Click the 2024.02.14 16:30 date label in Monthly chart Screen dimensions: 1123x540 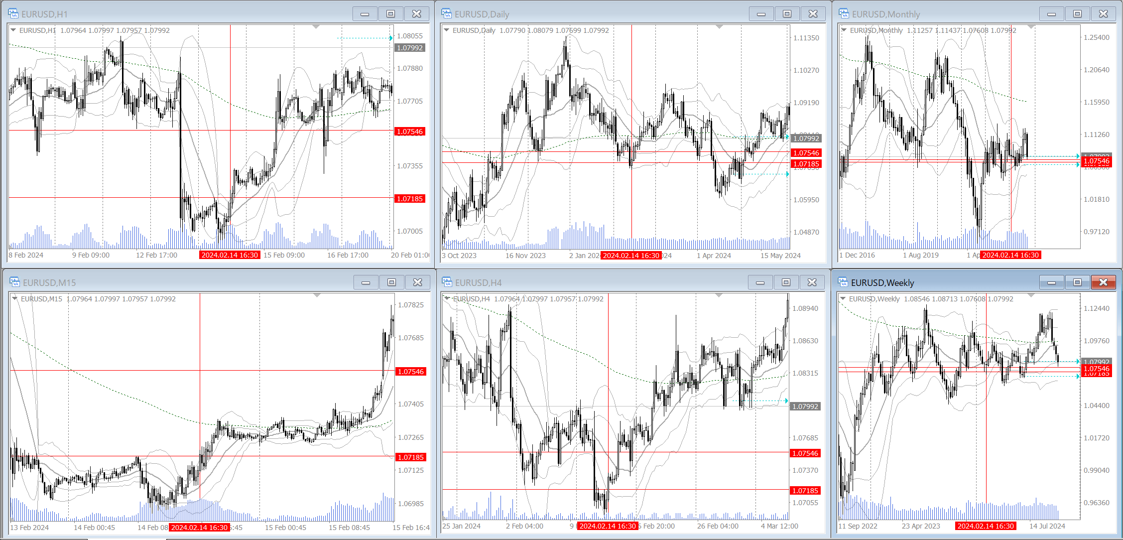[1010, 255]
